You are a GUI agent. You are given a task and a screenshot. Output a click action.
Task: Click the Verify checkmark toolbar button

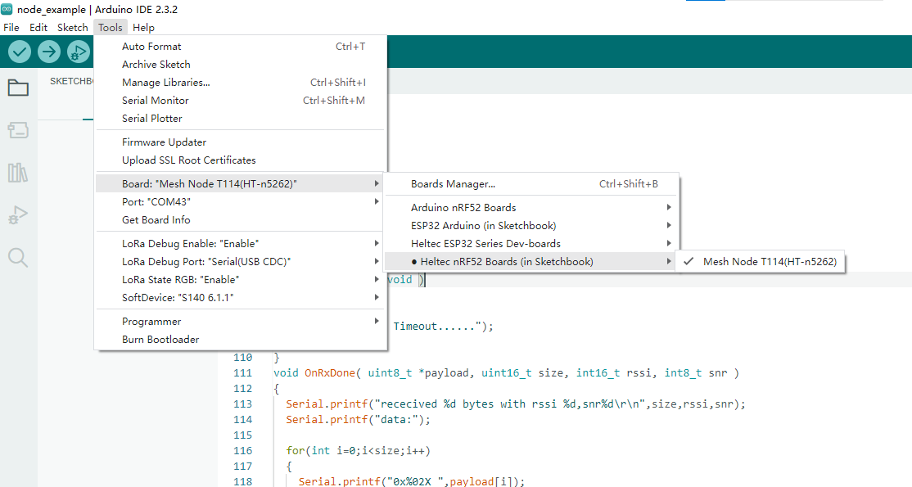click(x=20, y=52)
